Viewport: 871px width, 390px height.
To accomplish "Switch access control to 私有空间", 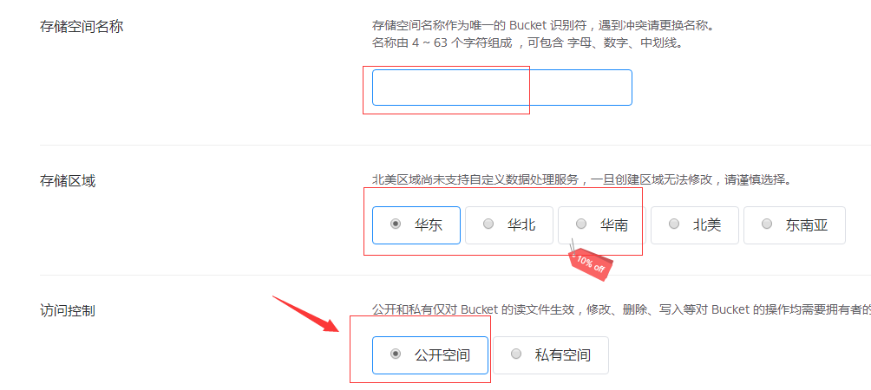I will point(551,355).
